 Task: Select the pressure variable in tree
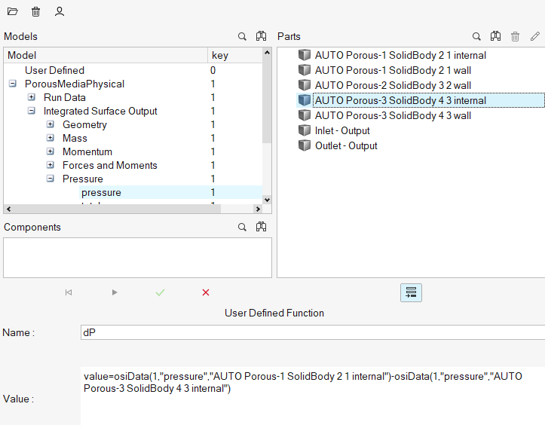pos(101,193)
